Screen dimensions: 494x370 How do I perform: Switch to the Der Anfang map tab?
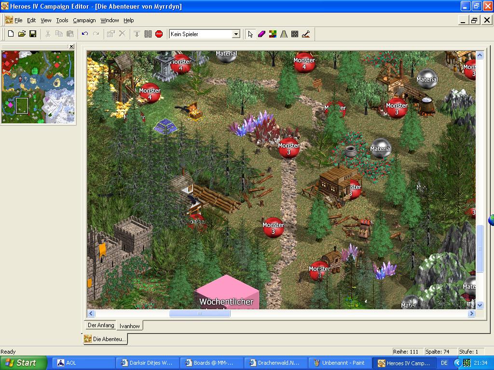100,325
